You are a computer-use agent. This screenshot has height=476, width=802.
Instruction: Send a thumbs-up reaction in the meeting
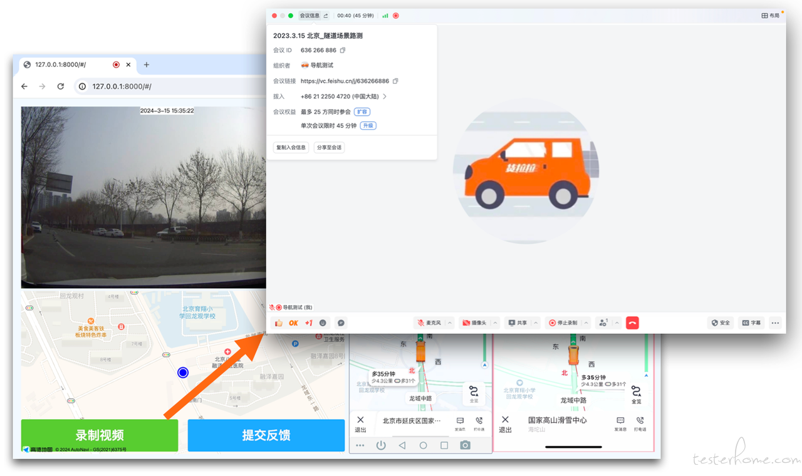click(x=279, y=323)
